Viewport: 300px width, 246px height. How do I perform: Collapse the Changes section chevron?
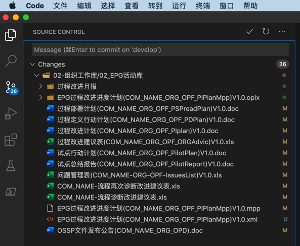pyautogui.click(x=32, y=64)
